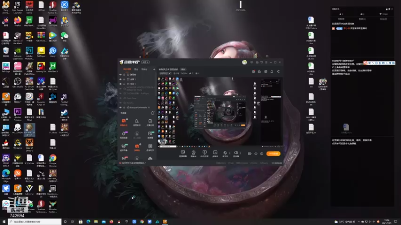Open the screen-cast source tool beside camera
This screenshot has height=225, width=401.
click(x=204, y=153)
